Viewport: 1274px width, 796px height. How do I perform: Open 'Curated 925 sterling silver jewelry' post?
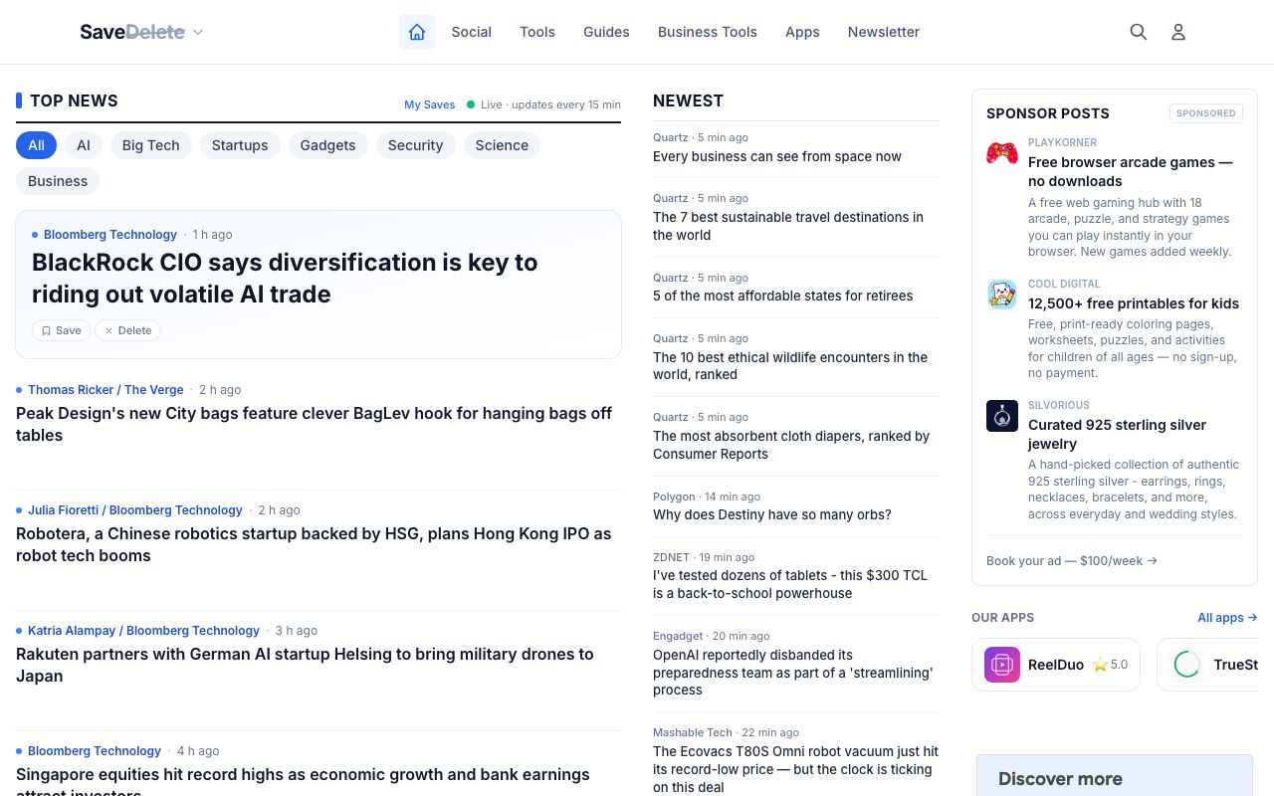pyautogui.click(x=1117, y=434)
